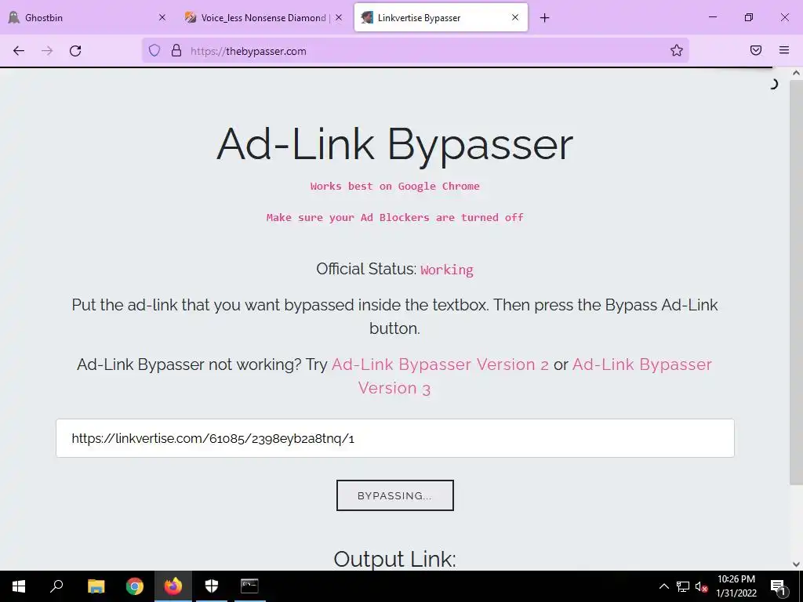803x602 pixels.
Task: Close the Linkvertise Bypasser tab
Action: pos(515,17)
